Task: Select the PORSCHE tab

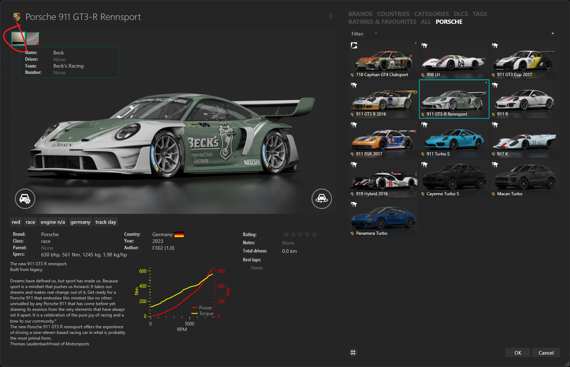Action: tap(449, 22)
